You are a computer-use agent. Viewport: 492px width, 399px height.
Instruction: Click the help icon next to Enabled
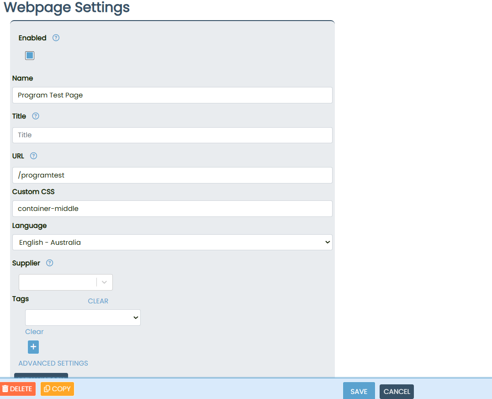click(56, 38)
